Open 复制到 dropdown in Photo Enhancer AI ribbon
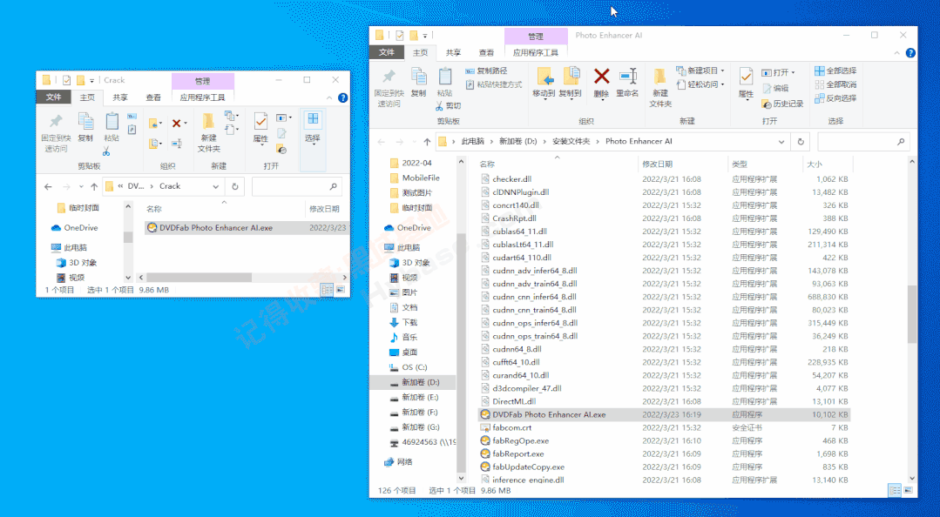940x517 pixels. pyautogui.click(x=570, y=97)
